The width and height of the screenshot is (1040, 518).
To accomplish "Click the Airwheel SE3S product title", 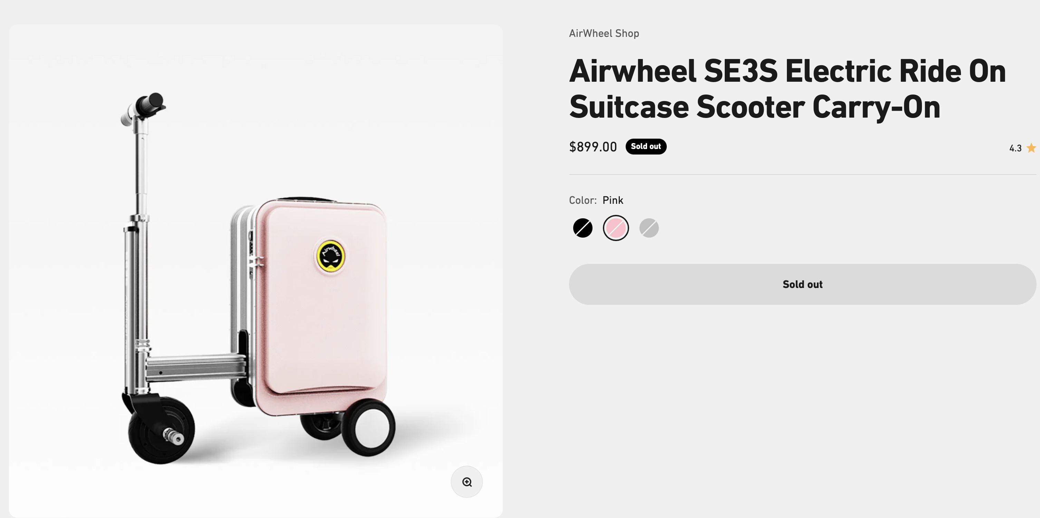I will [x=787, y=89].
